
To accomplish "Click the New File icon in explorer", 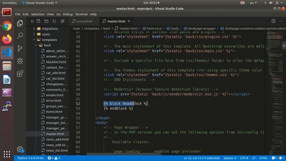I will click(38, 21).
